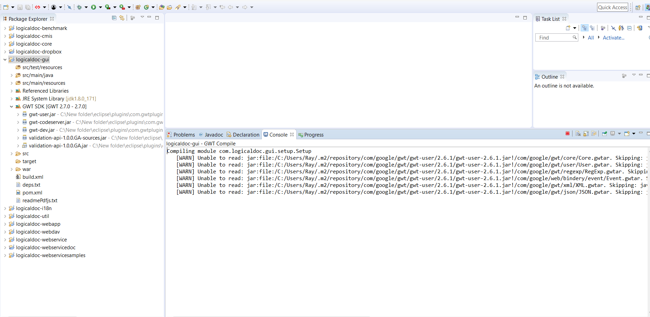Click the New Java Class icon
The height and width of the screenshot is (317, 650).
pos(146,7)
